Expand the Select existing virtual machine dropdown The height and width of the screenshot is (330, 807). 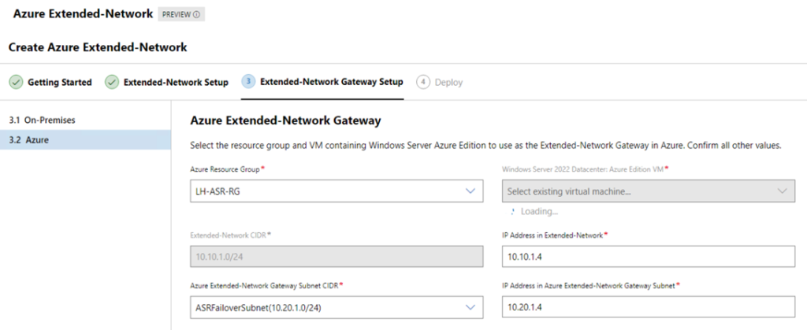pyautogui.click(x=649, y=191)
